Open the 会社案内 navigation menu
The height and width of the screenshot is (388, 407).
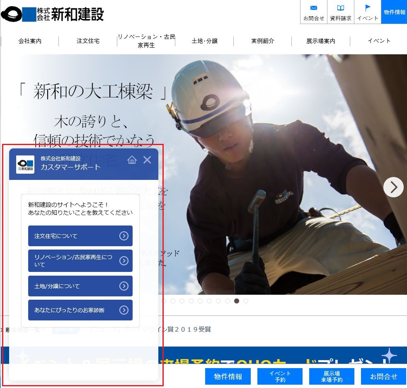[30, 41]
